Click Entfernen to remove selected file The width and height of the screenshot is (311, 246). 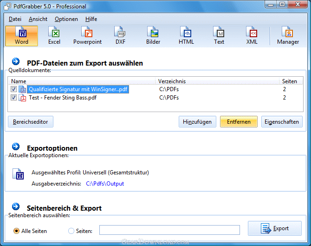[x=239, y=122]
